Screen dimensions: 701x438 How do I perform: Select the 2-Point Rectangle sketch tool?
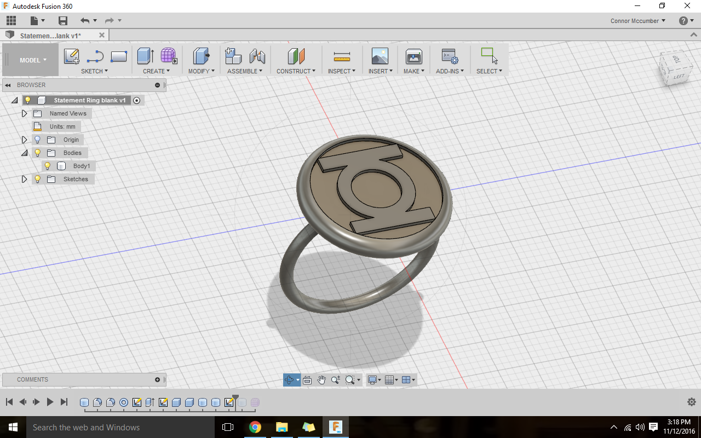pos(119,56)
